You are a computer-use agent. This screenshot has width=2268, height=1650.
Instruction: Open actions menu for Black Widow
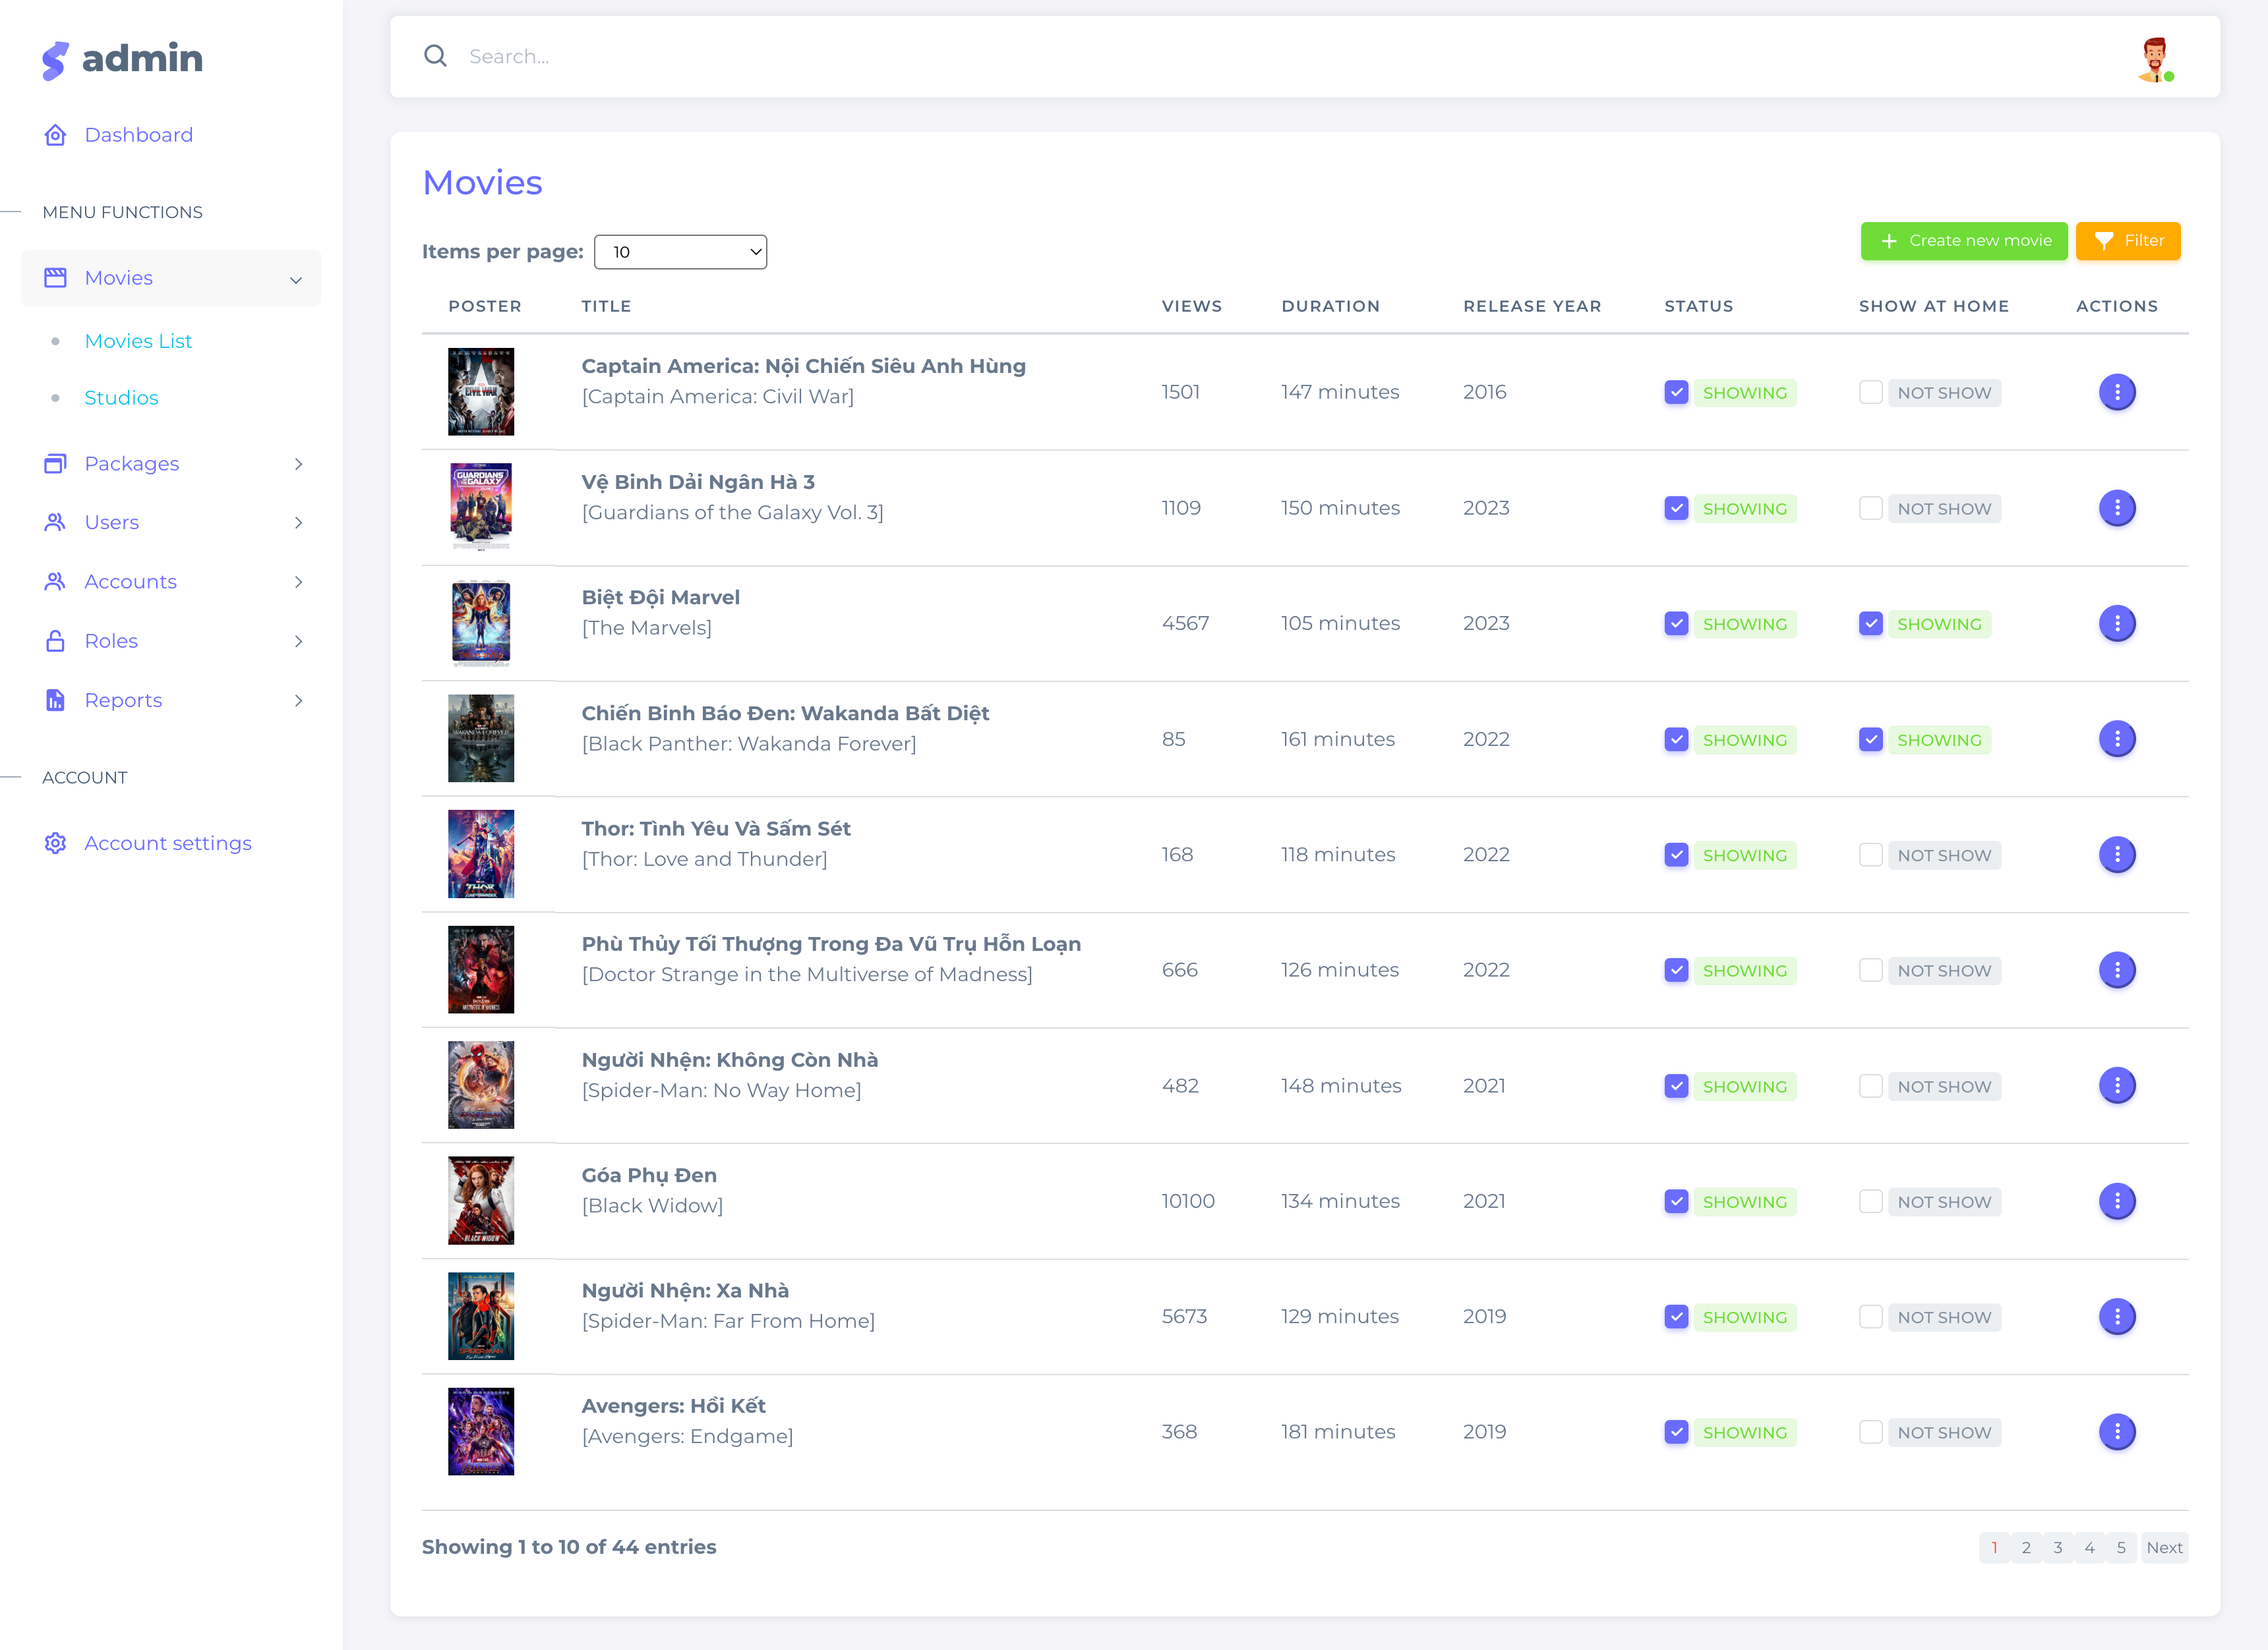coord(2116,1201)
